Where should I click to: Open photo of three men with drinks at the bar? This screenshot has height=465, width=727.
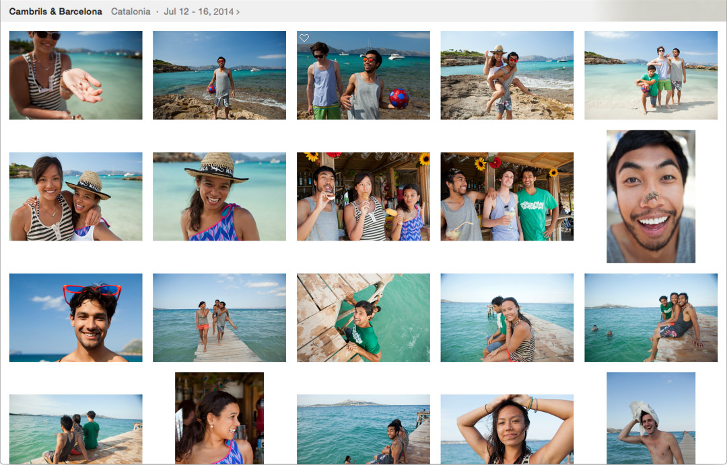(x=507, y=197)
